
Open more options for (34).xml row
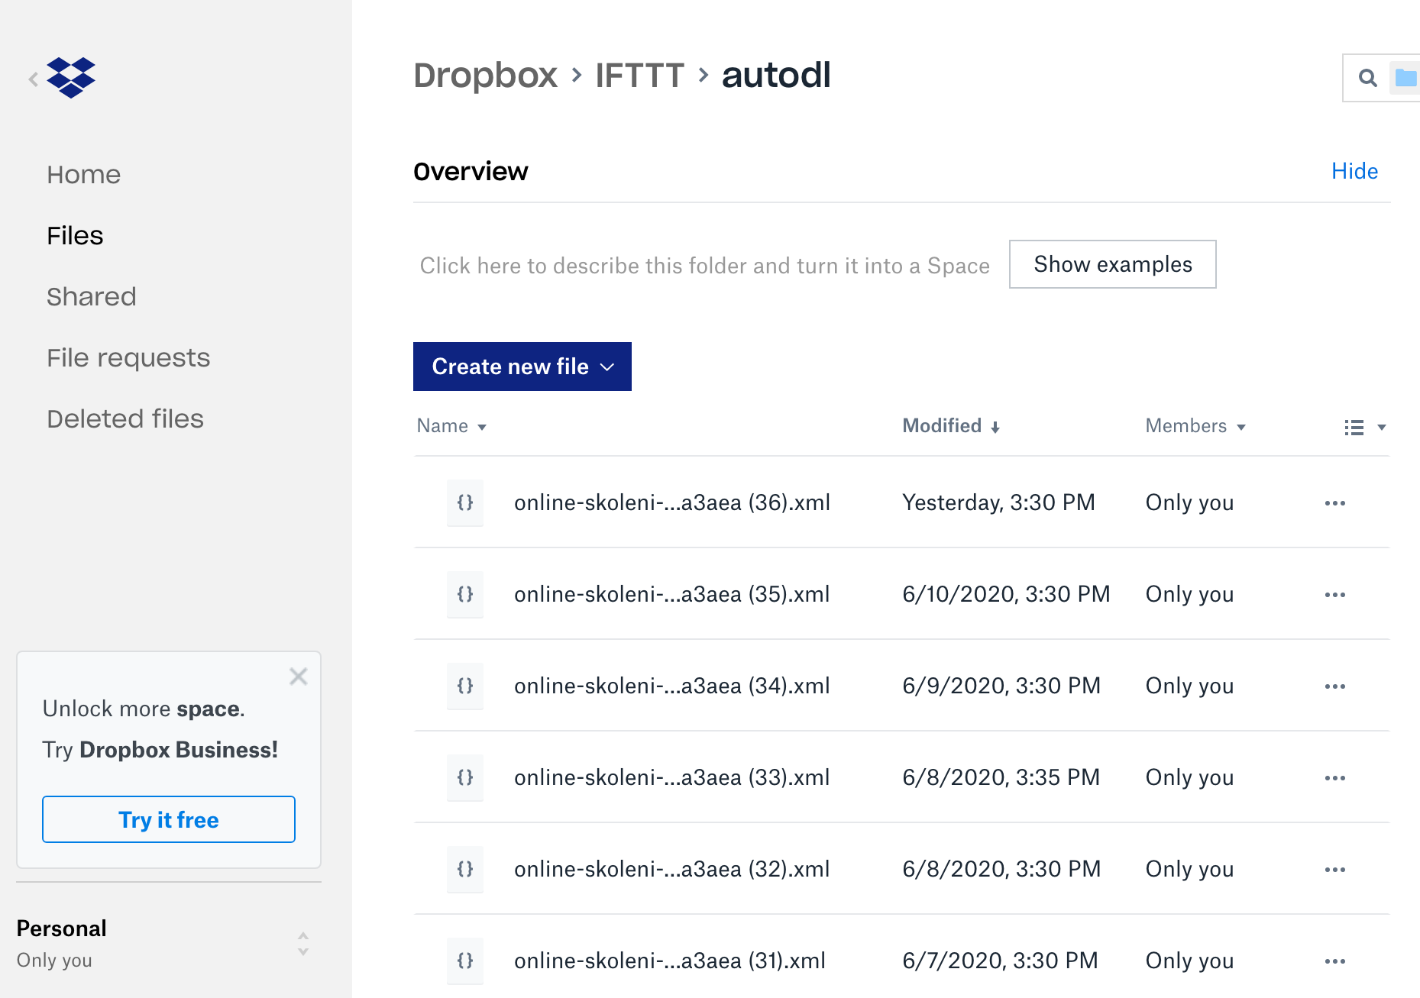pos(1334,686)
